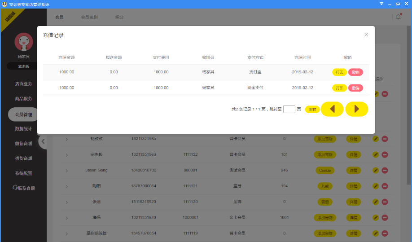This screenshot has height=242, width=412.
Task: Print the 支付宝 recharge record
Action: tap(339, 72)
